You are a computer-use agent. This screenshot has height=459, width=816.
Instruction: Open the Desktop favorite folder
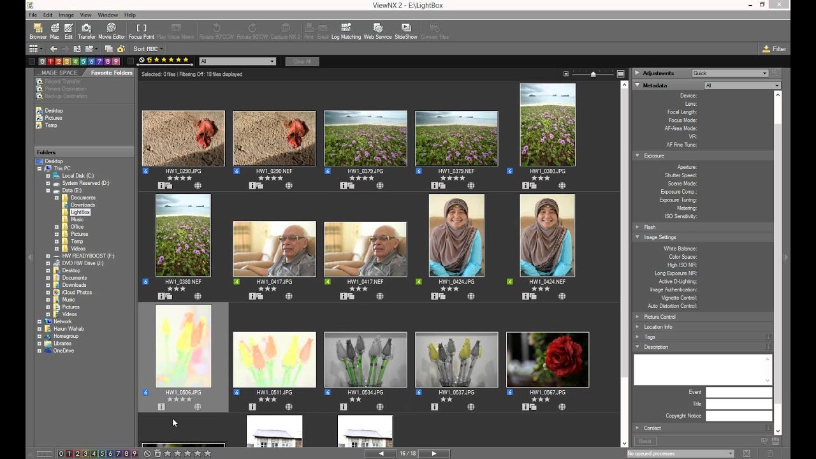click(54, 111)
